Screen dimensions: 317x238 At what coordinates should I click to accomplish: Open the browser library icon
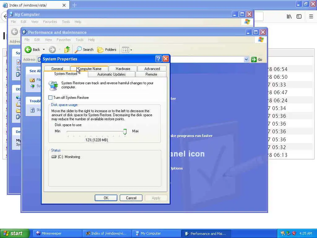(289, 17)
